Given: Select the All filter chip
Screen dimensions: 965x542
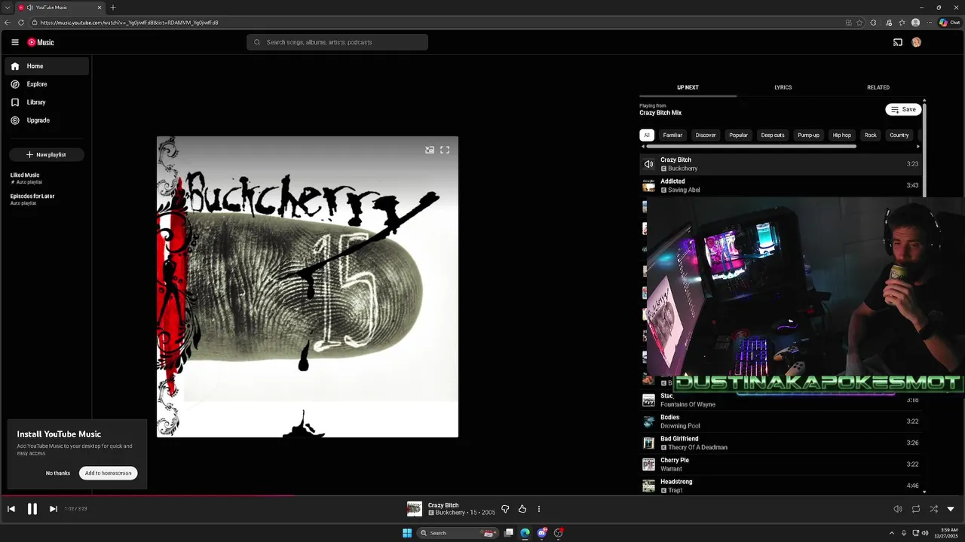Looking at the screenshot, I should pyautogui.click(x=646, y=135).
